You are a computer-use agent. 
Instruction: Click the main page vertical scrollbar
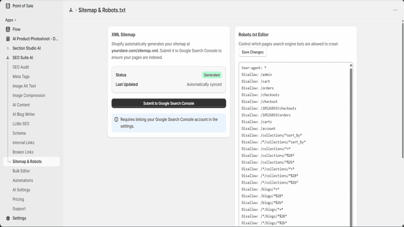coord(403,90)
